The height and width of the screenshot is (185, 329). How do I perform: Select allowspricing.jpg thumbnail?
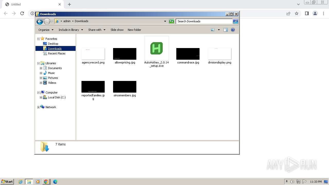125,54
